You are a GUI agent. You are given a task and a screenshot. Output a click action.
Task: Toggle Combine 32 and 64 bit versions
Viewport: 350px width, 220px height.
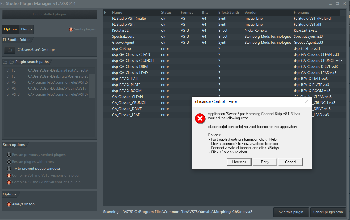pyautogui.click(x=9, y=182)
